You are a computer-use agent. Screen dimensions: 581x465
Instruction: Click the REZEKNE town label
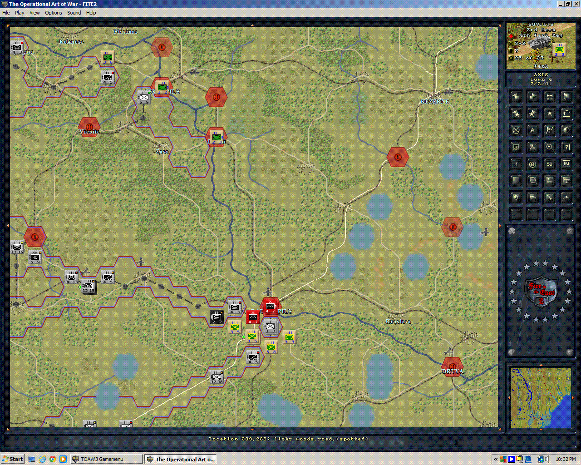coord(434,102)
